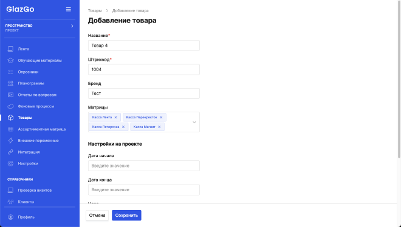The image size is (401, 227).
Task: Click the Дата конца input field
Action: (144, 190)
